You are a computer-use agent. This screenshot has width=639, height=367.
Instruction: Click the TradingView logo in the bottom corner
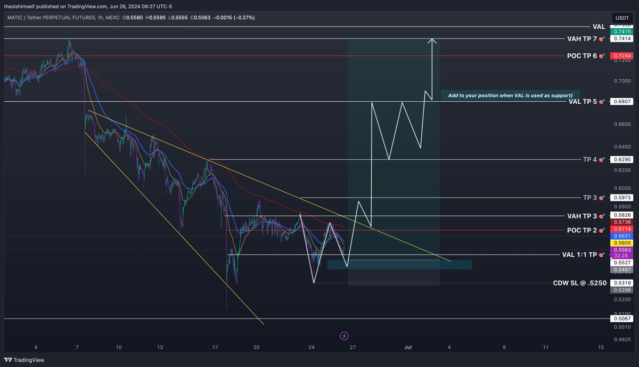tap(22, 360)
